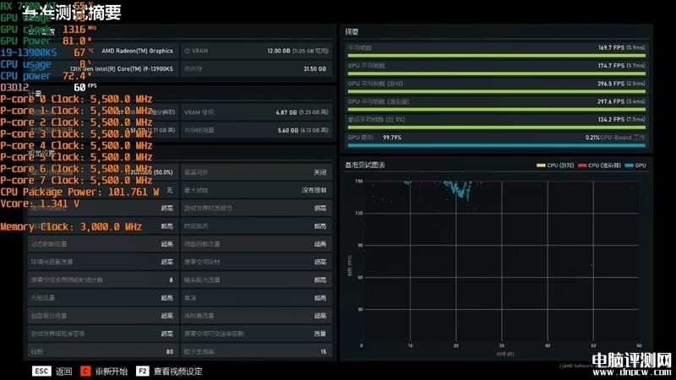Click the GPU 平均帧数 174.7 FPS bar
The image size is (676, 380).
[496, 73]
